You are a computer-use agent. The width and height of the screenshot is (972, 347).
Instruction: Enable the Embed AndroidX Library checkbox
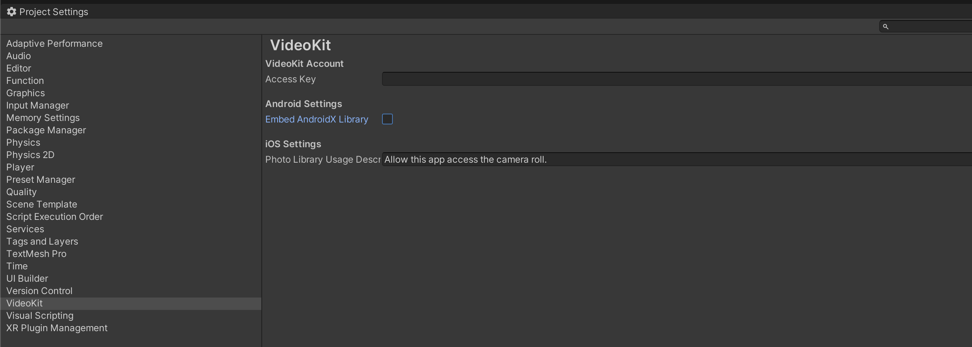[387, 119]
